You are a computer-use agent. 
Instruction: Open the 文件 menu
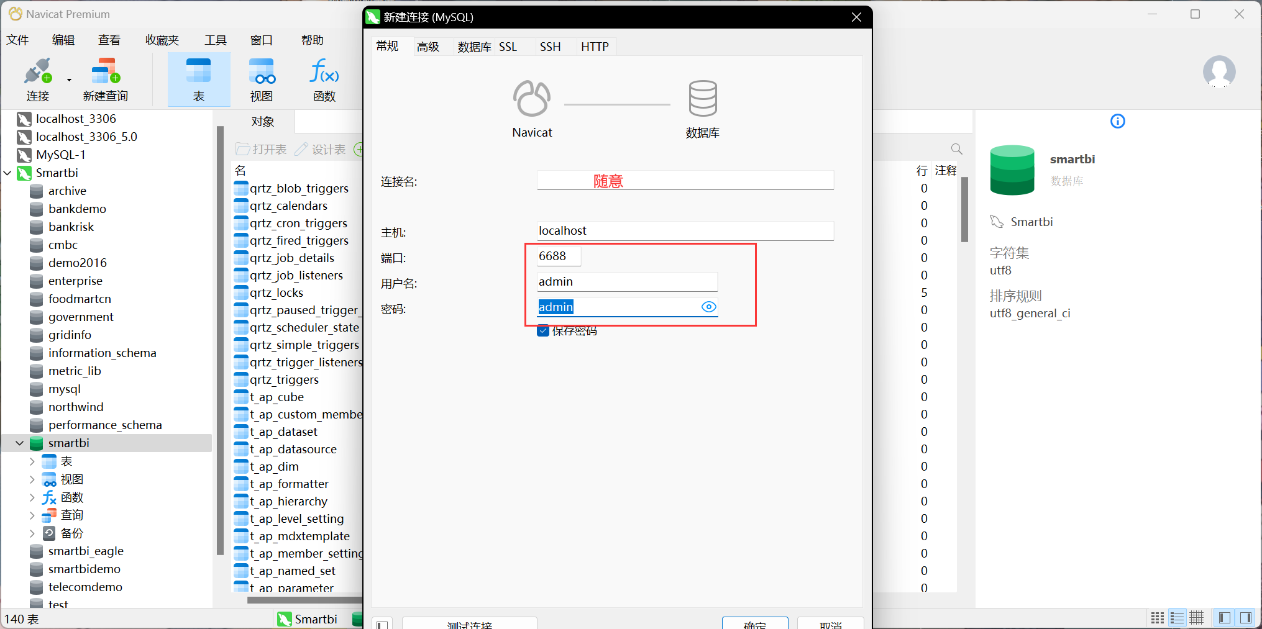pyautogui.click(x=17, y=40)
